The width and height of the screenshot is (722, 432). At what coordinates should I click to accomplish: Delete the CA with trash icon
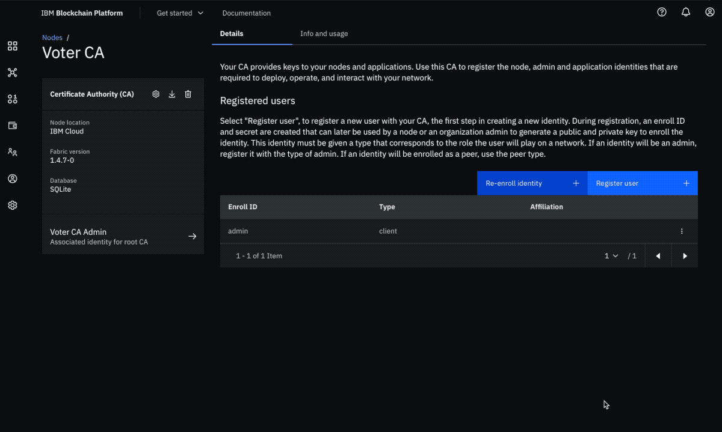188,94
